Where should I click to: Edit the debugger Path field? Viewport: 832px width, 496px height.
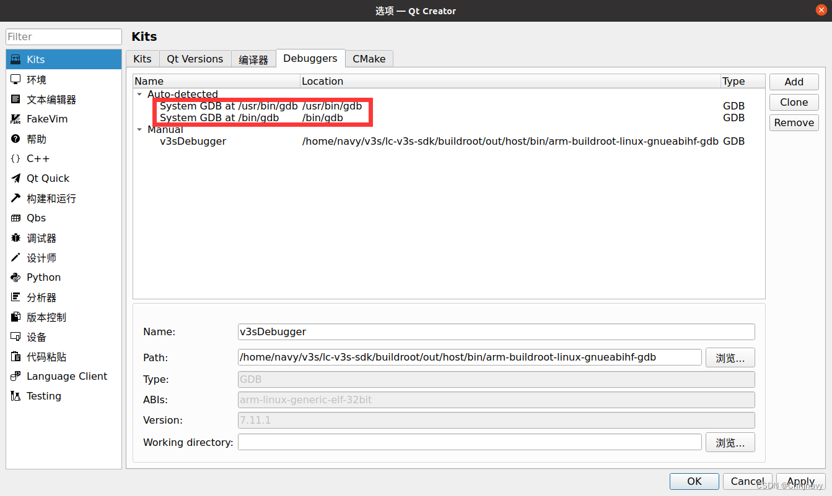[x=470, y=357]
